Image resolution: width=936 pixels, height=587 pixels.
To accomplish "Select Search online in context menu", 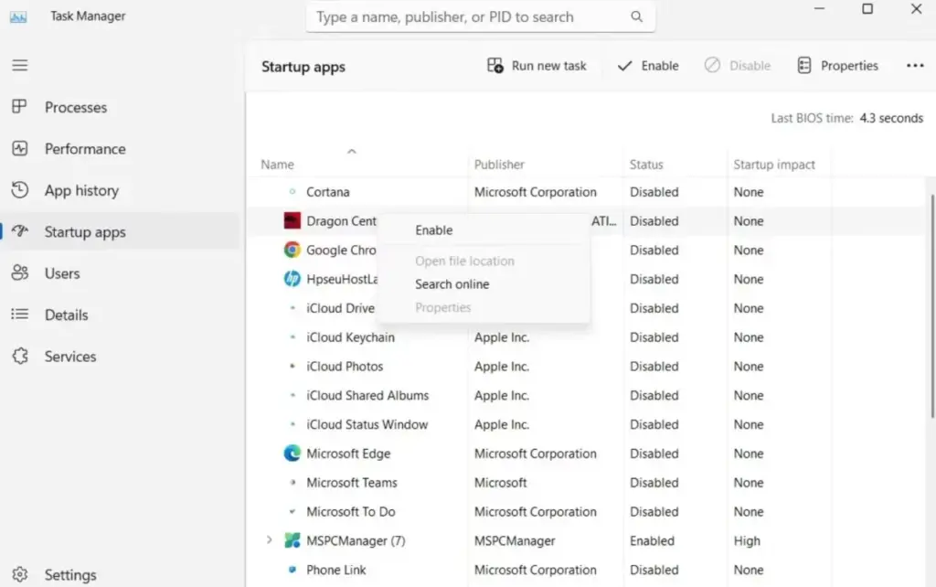I will point(452,284).
